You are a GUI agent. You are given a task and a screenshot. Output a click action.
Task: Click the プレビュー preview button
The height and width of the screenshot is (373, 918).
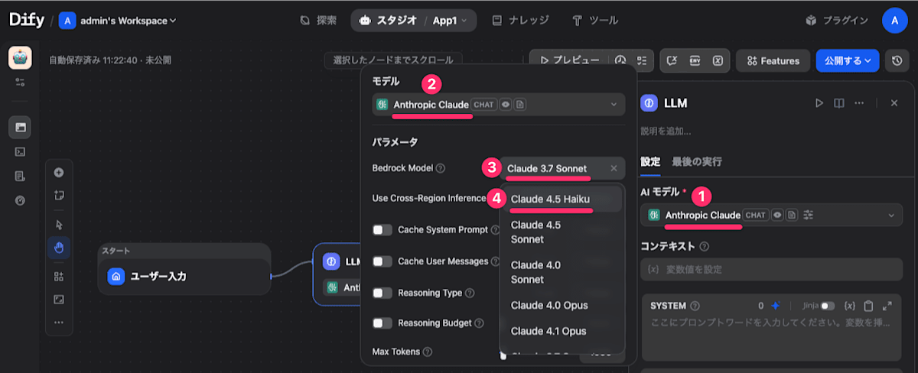[570, 60]
